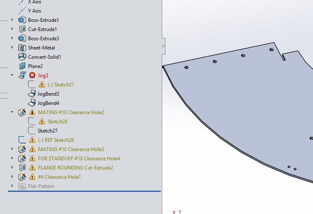This screenshot has width=313, height=214.
Task: Expand the #4 Clearance Hole1 feature
Action: pyautogui.click(x=12, y=176)
